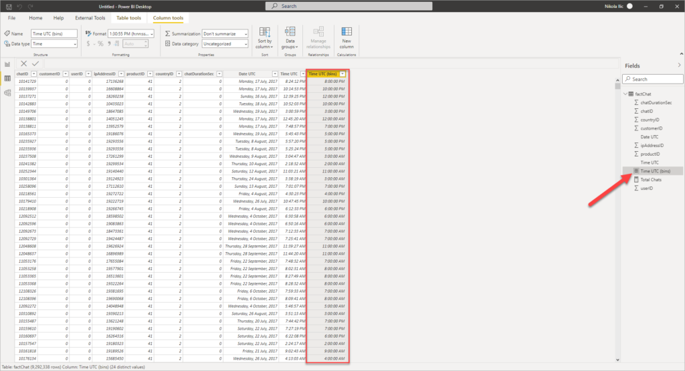Open the Time UTC (bins) column filter dropdown
685x371 pixels.
point(343,74)
